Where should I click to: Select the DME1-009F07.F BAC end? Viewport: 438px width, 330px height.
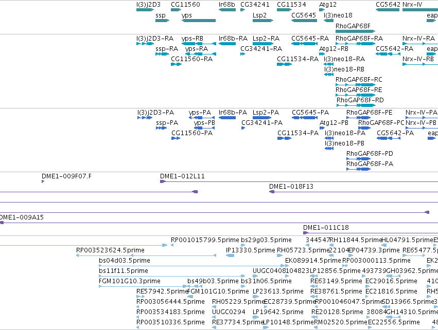click(43, 181)
